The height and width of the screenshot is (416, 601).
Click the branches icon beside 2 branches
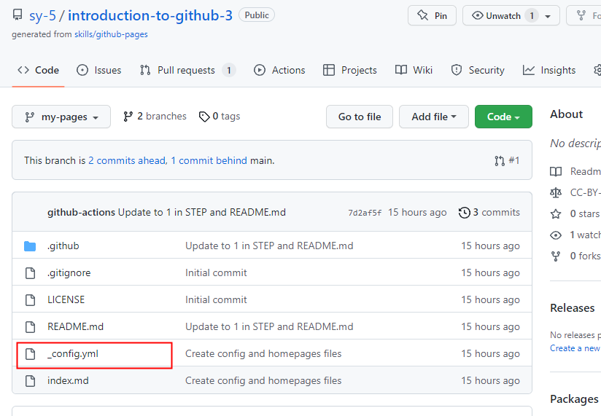coord(128,117)
